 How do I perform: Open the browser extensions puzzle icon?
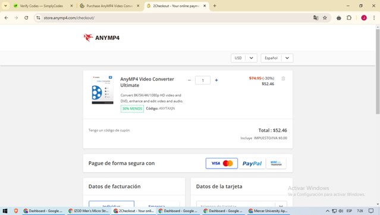(349, 18)
